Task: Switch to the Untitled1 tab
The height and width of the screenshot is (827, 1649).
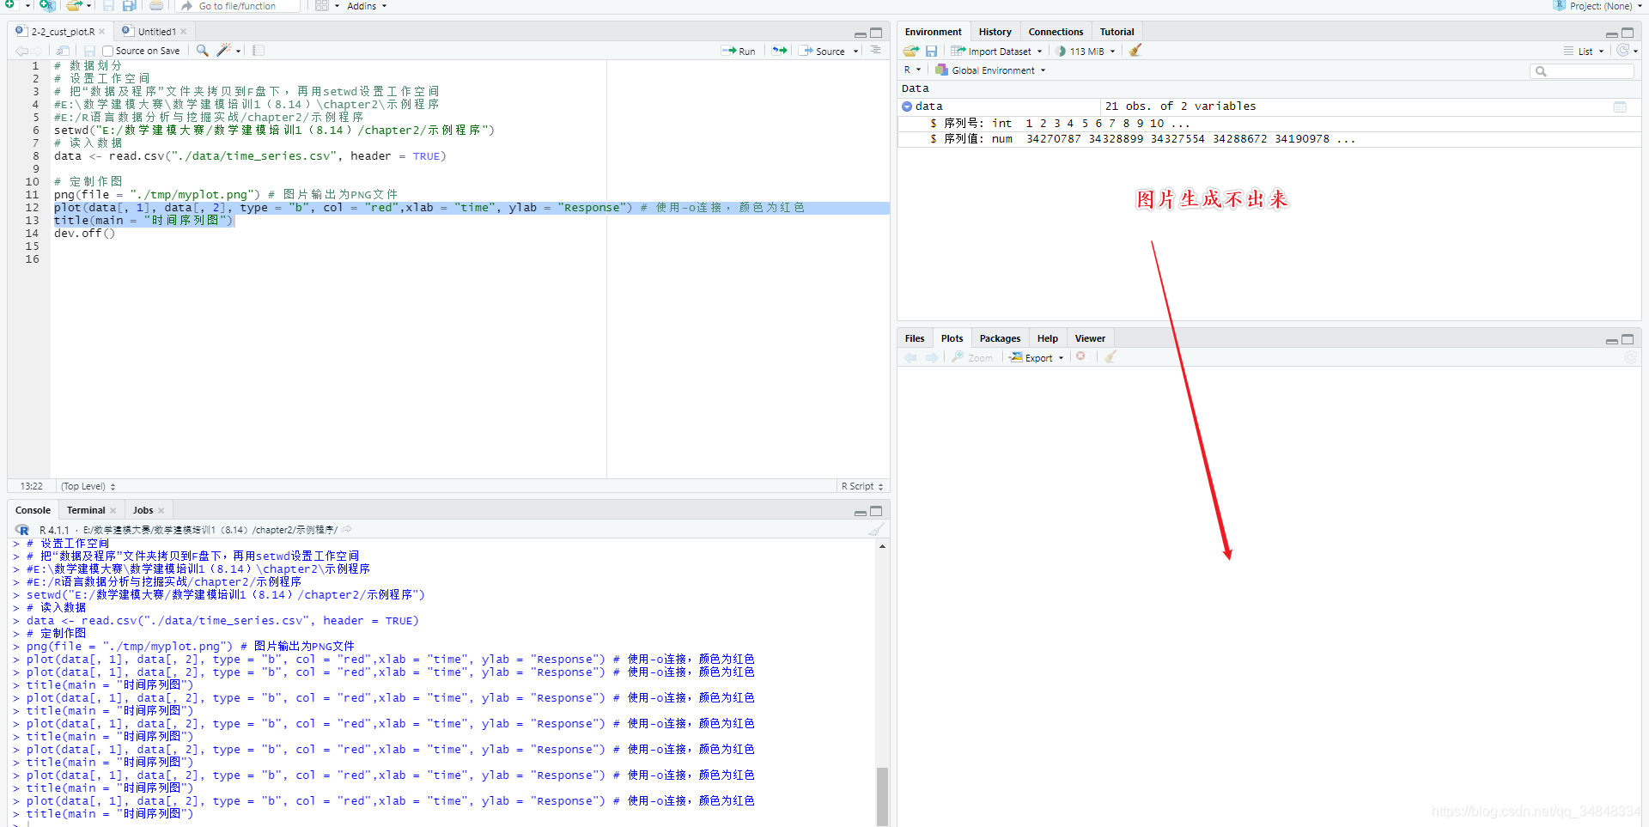Action: (x=156, y=32)
